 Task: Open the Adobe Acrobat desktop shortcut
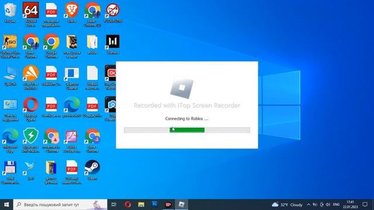(72, 141)
